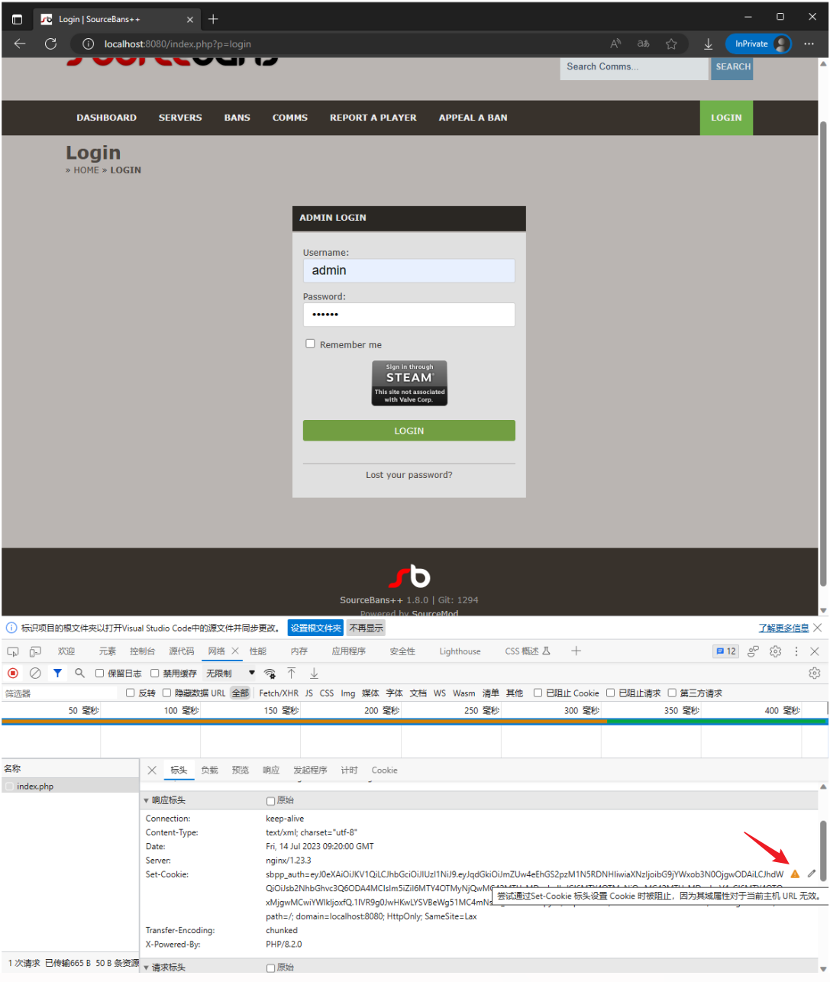Select the inspect element tool icon
Image resolution: width=830 pixels, height=982 pixels.
pyautogui.click(x=12, y=651)
